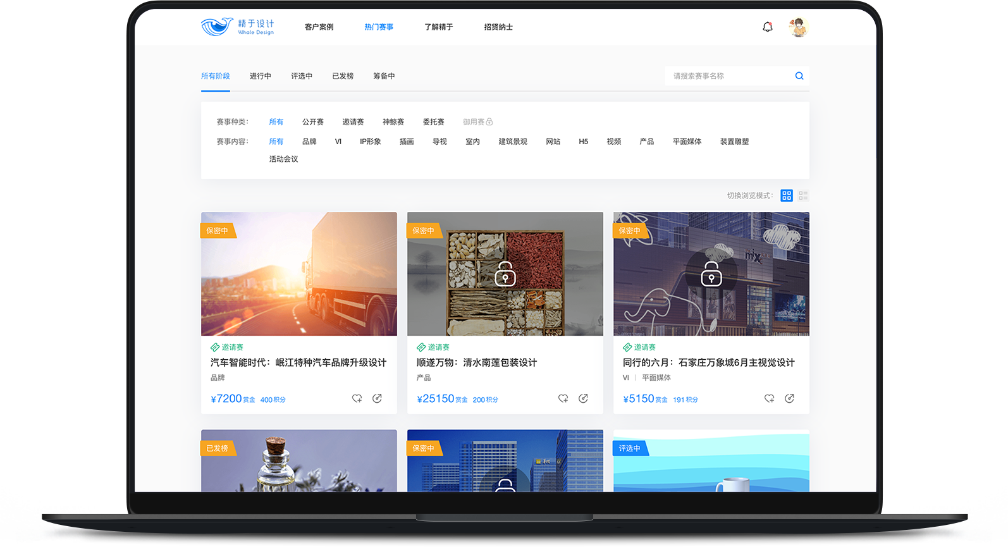The image size is (1008, 547).
Task: Open the 客户案例 nav menu
Action: (319, 27)
